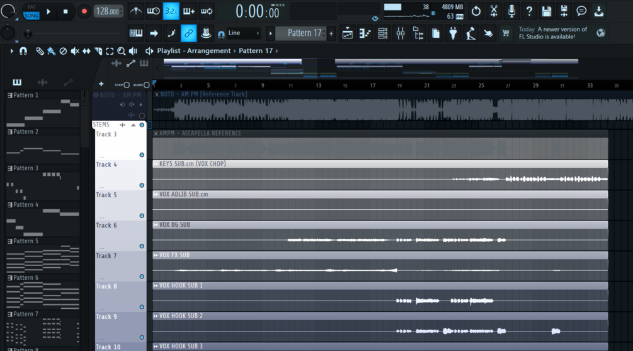Save the project with the floppy icon
This screenshot has height=351, width=633.
click(547, 11)
